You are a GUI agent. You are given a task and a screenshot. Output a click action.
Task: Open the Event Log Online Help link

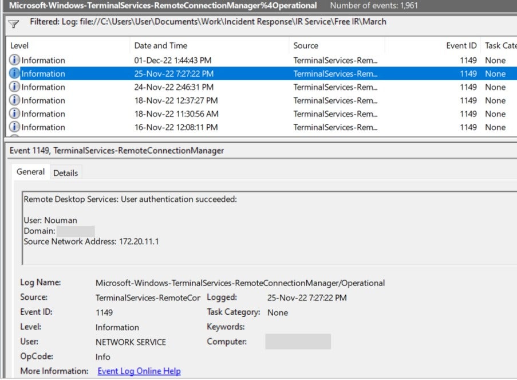point(139,371)
